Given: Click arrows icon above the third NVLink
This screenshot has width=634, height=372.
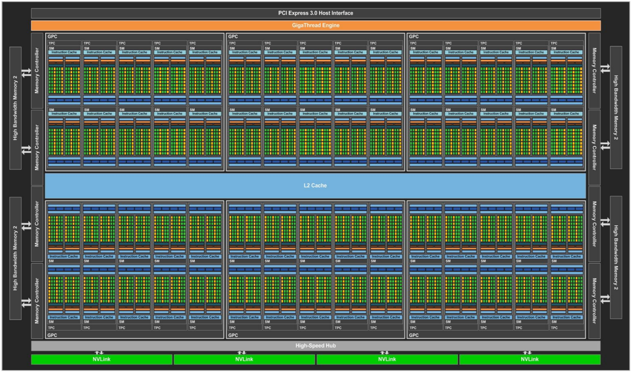Looking at the screenshot, I should [385, 352].
